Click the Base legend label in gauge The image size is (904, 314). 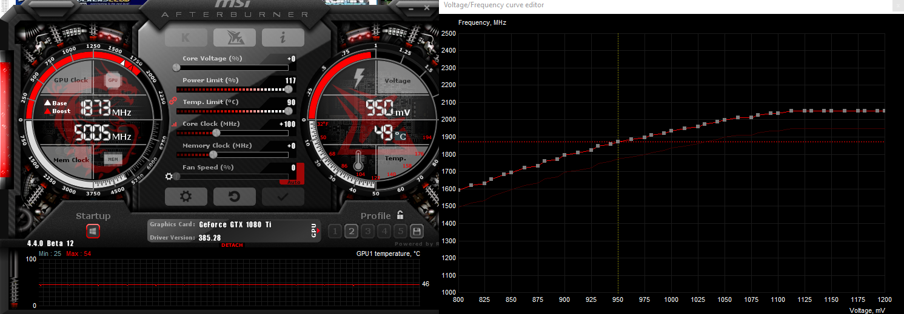(x=59, y=103)
